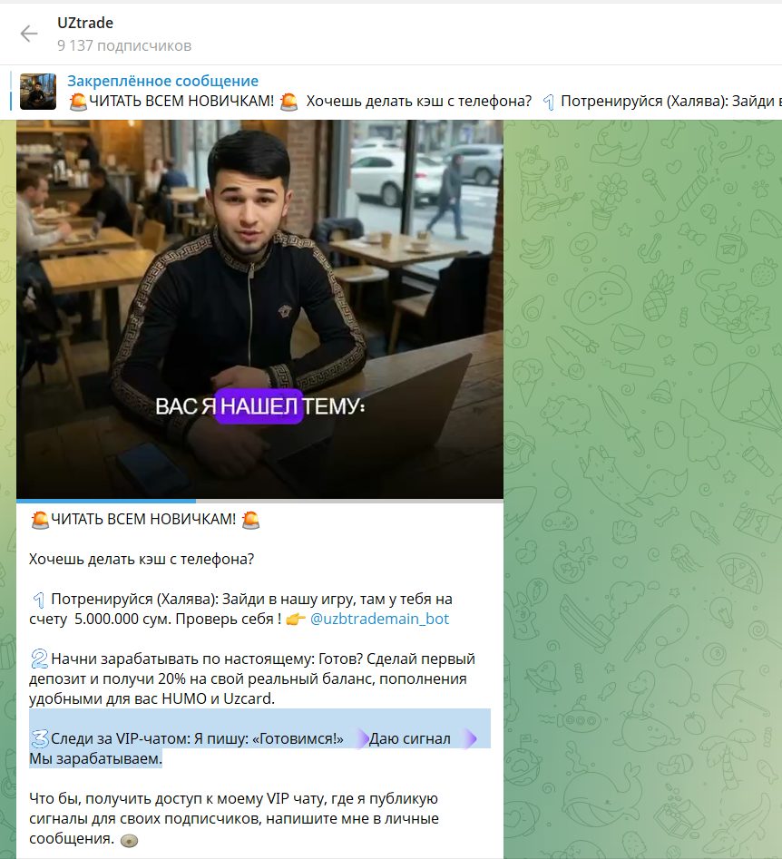Click the coin emoji after сообщения

coord(129,840)
